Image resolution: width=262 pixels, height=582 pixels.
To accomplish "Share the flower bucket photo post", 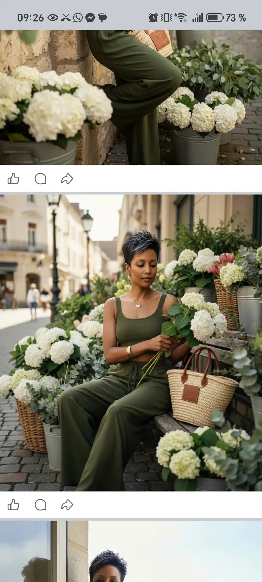I will pyautogui.click(x=67, y=179).
